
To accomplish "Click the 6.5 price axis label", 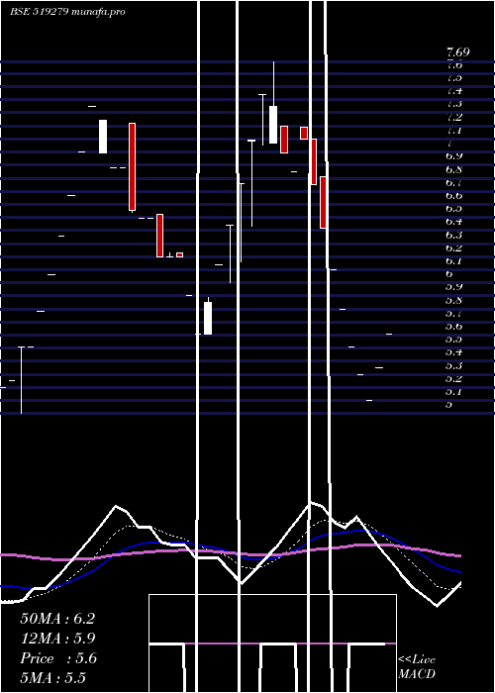I will click(x=453, y=208).
